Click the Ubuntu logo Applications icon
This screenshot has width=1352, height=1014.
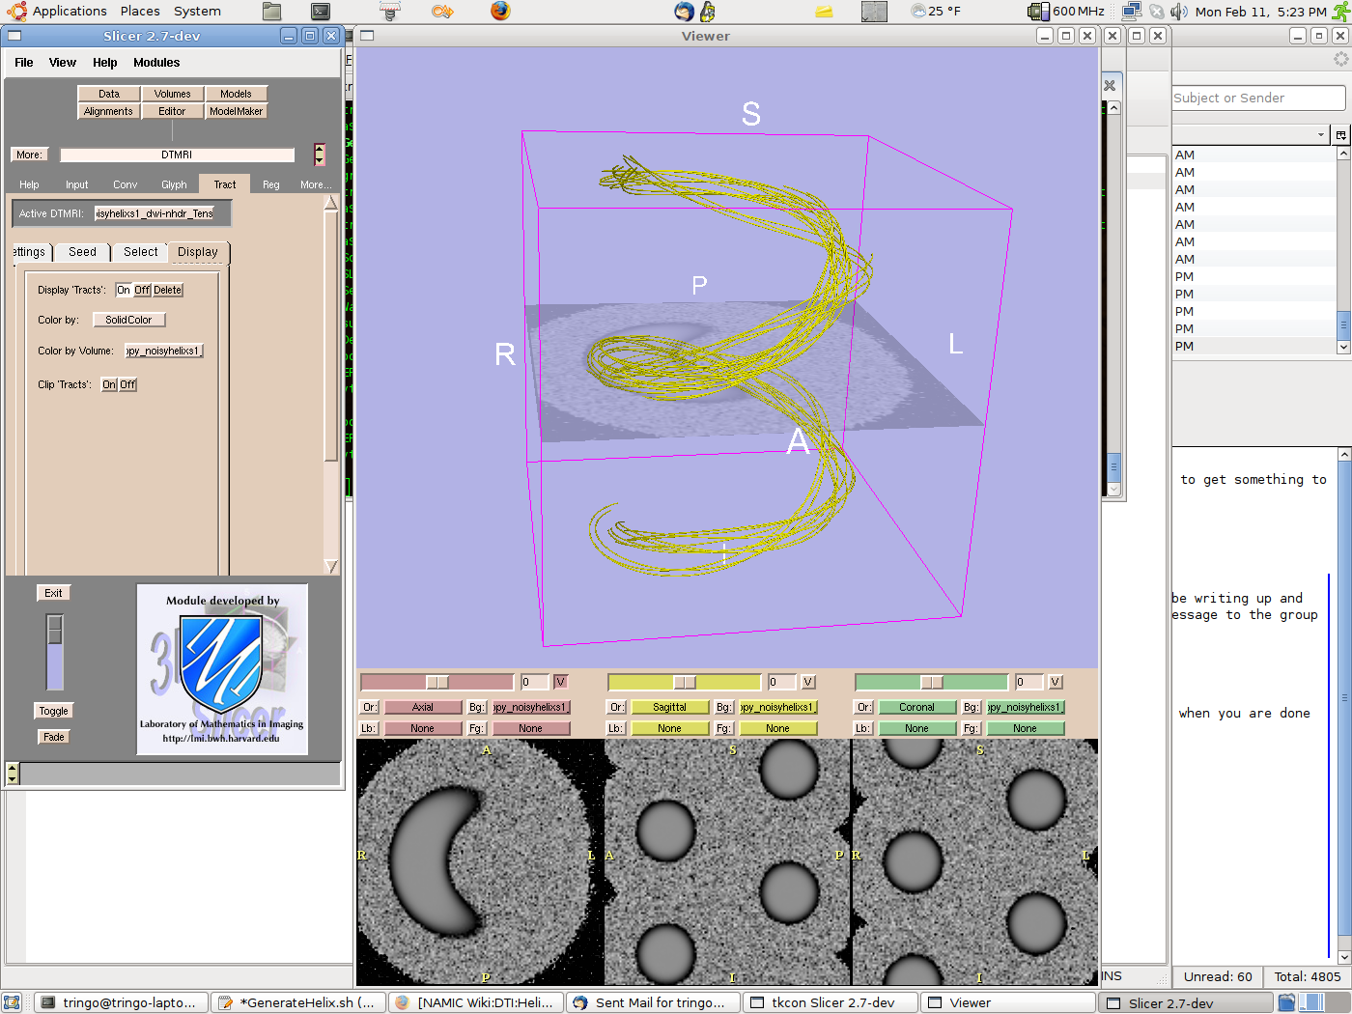tap(16, 12)
